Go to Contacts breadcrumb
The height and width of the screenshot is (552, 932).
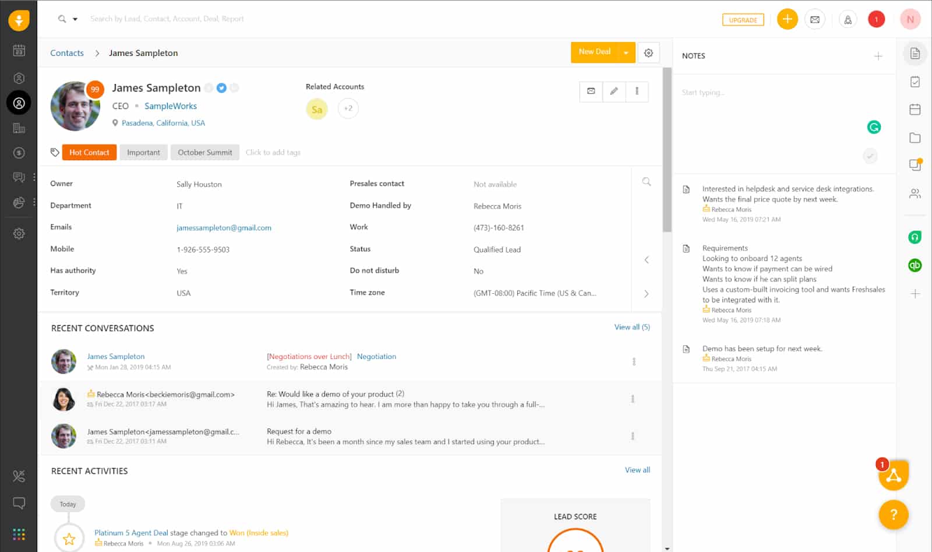click(x=67, y=53)
